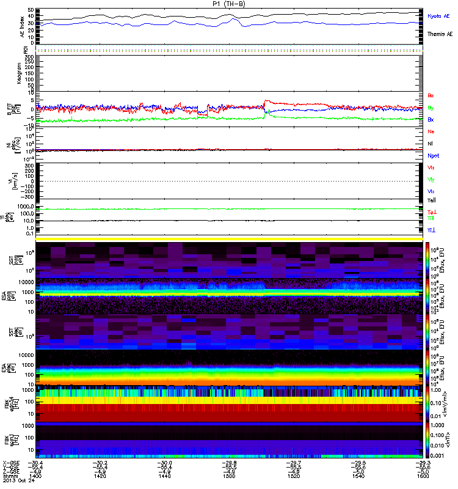Select the blue Bx legend label
The height and width of the screenshot is (489, 458).
431,119
